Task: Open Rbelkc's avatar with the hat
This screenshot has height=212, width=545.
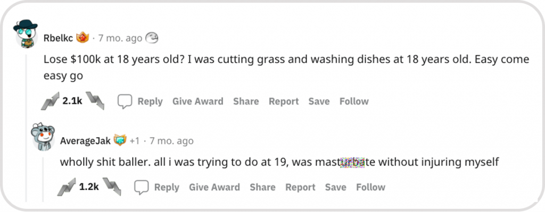Action: (x=26, y=34)
